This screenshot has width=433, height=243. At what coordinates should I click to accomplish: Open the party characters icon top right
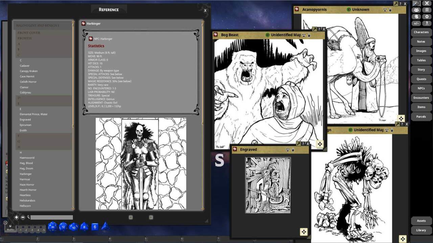416,10
